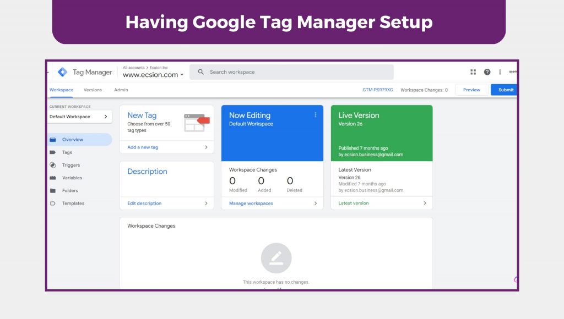Click the Ecsion Inc breadcrumb

point(159,68)
